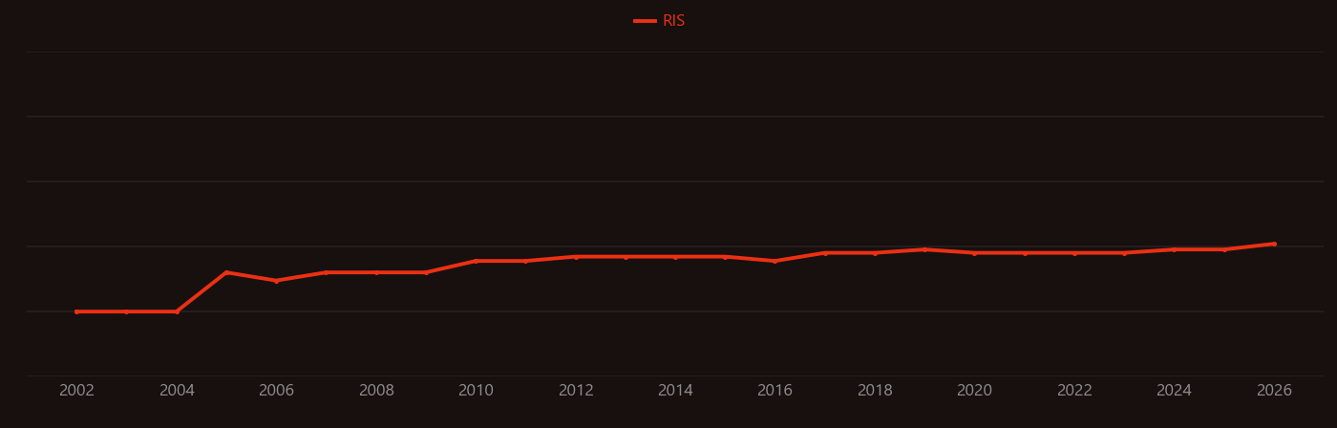Click the 2024 x-axis label
Viewport: 1337px width, 428px height.
click(1174, 391)
